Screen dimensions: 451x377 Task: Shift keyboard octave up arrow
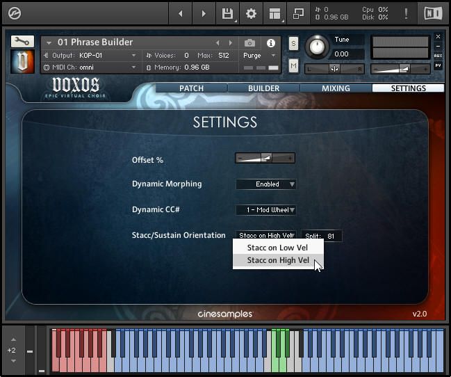click(13, 339)
